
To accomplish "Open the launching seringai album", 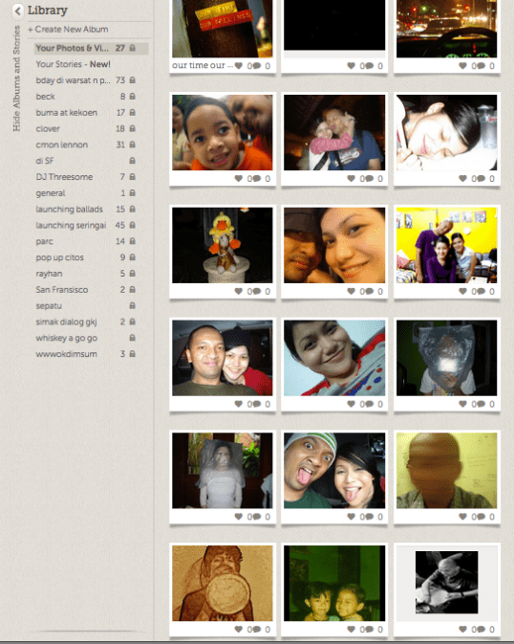I will coord(71,225).
